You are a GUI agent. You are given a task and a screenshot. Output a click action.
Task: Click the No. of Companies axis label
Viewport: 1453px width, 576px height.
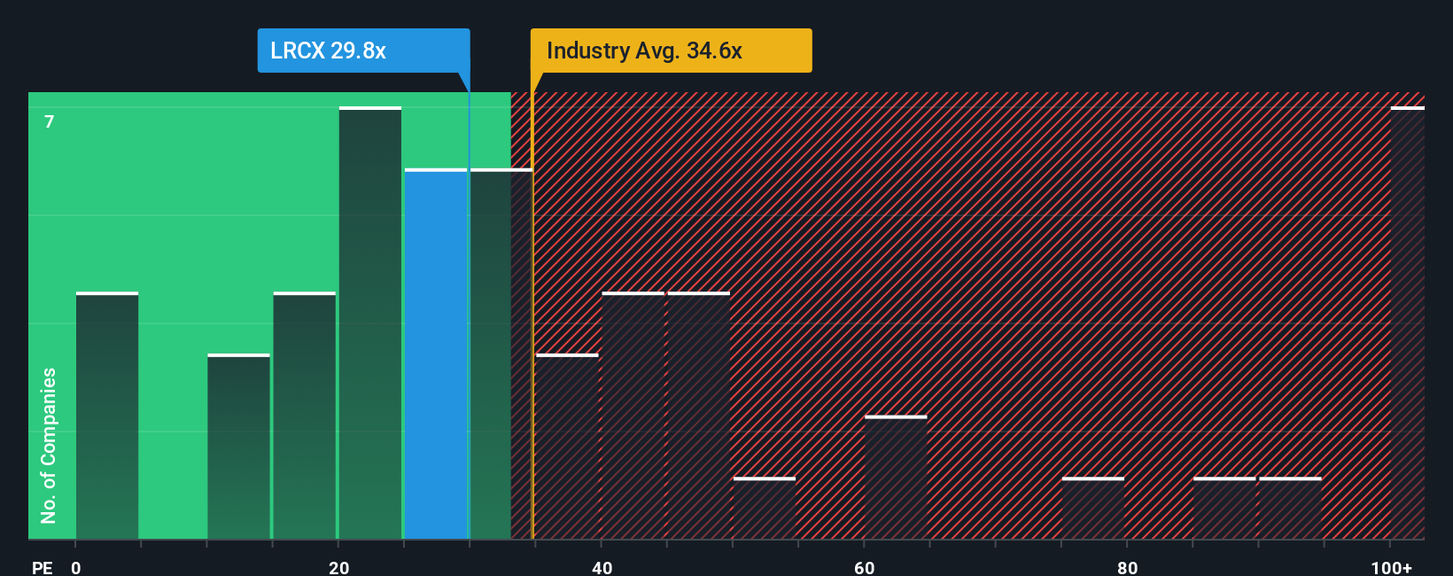49,446
